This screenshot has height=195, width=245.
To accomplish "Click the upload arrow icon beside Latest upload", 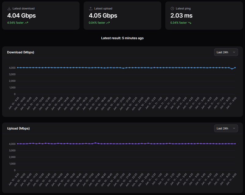I will pyautogui.click(x=91, y=9).
